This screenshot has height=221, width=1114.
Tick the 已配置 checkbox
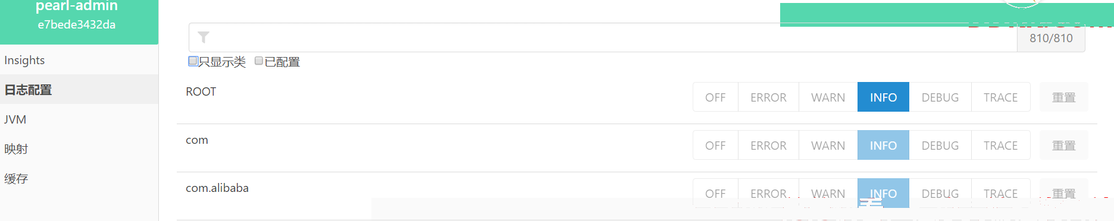[259, 61]
